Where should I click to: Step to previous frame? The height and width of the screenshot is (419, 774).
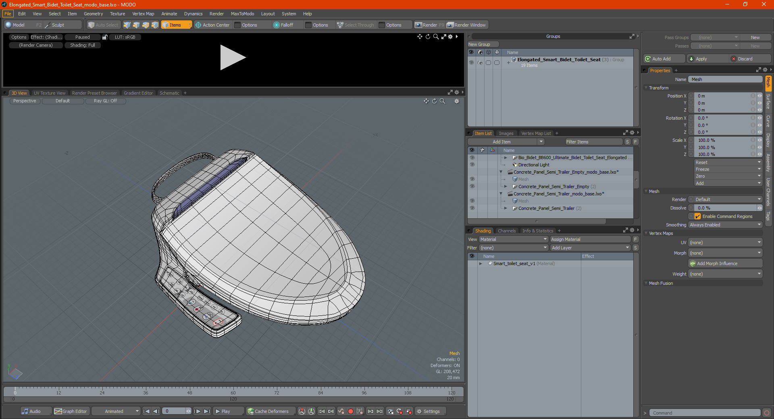[x=156, y=411]
